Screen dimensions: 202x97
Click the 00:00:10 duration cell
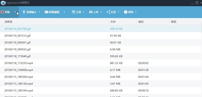click(143, 91)
